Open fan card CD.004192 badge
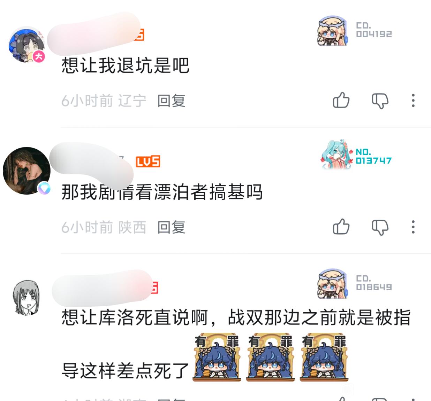The image size is (431, 401). pyautogui.click(x=355, y=30)
